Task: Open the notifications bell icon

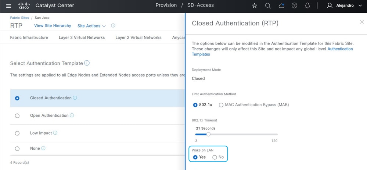Action: (307, 6)
